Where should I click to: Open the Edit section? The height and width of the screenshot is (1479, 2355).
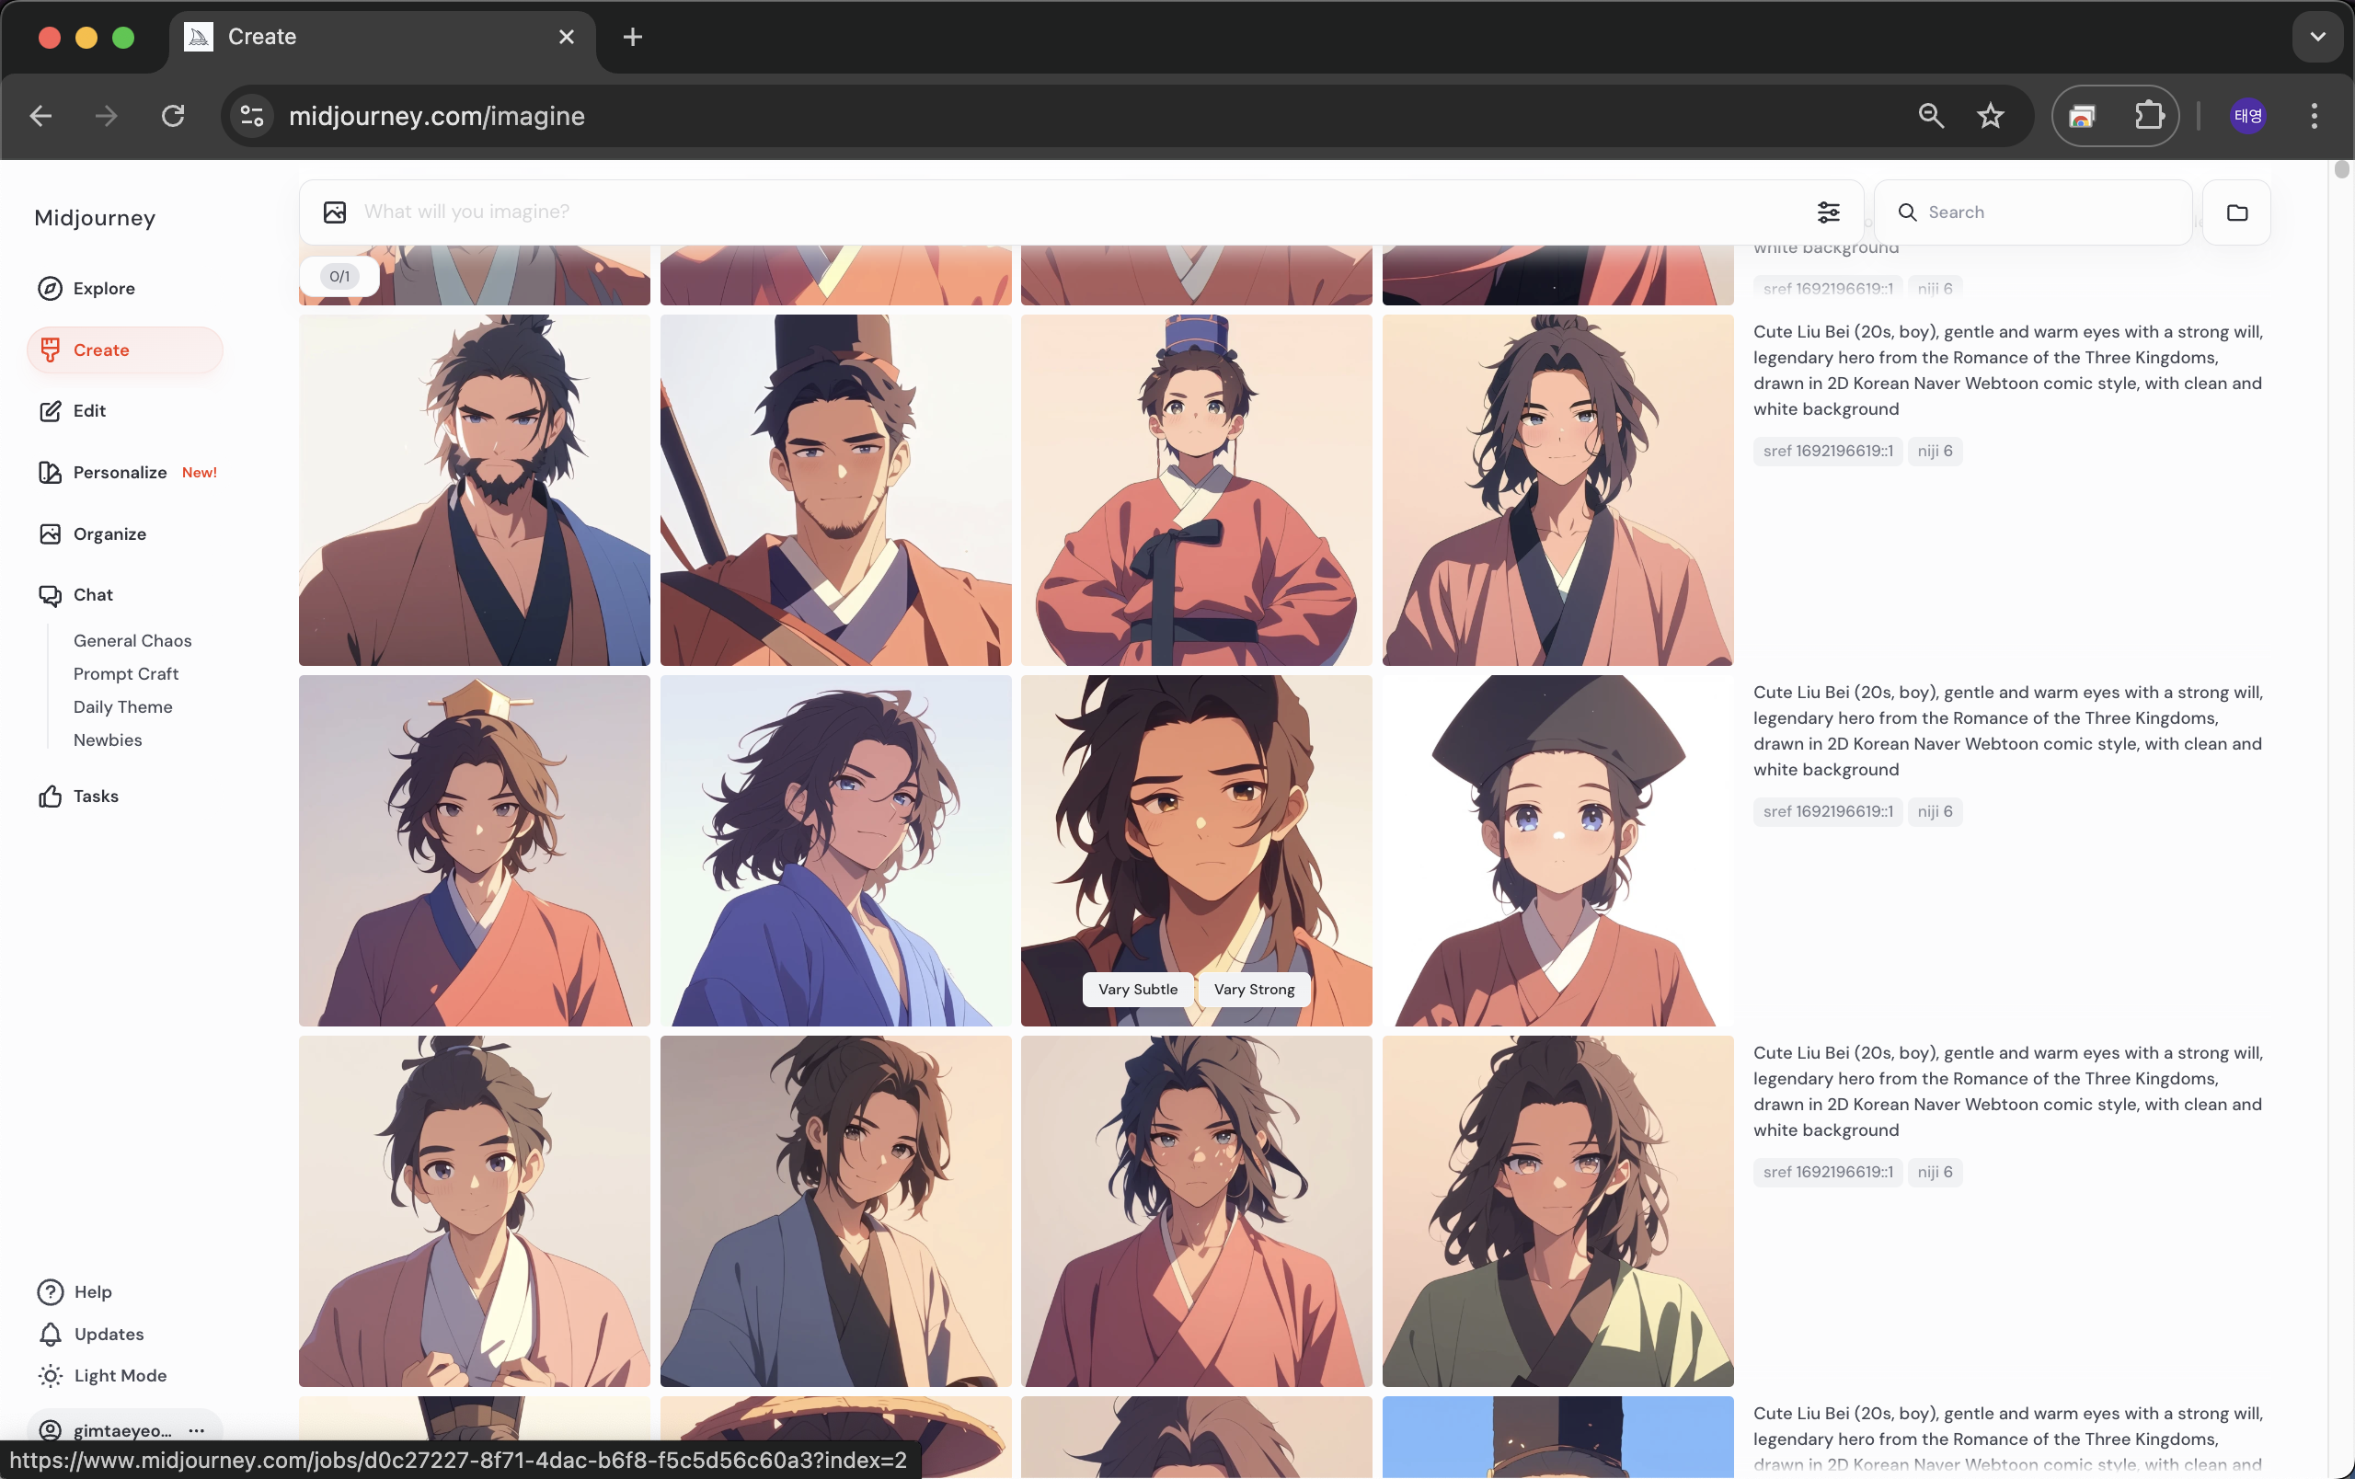72,410
